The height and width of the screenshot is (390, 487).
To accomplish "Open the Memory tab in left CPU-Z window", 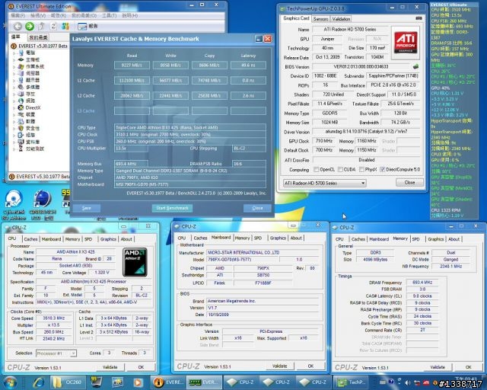I will pos(73,239).
